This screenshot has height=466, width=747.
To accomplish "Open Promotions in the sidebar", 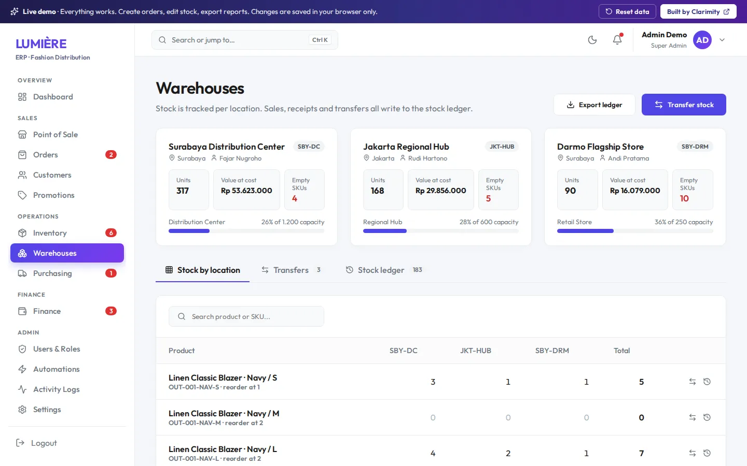I will click(x=67, y=195).
